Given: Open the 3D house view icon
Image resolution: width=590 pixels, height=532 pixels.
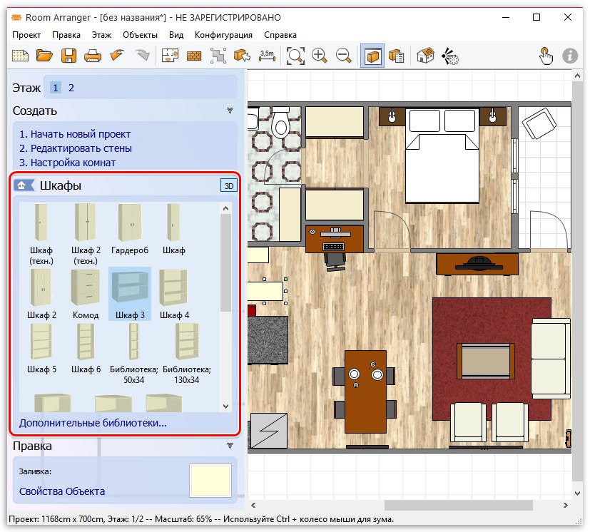Looking at the screenshot, I should click(425, 55).
